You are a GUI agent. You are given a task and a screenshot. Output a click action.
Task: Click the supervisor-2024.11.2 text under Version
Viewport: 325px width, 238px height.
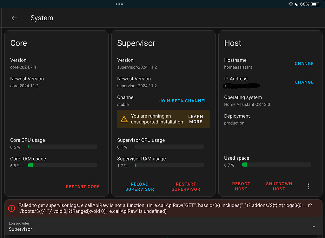click(x=137, y=67)
